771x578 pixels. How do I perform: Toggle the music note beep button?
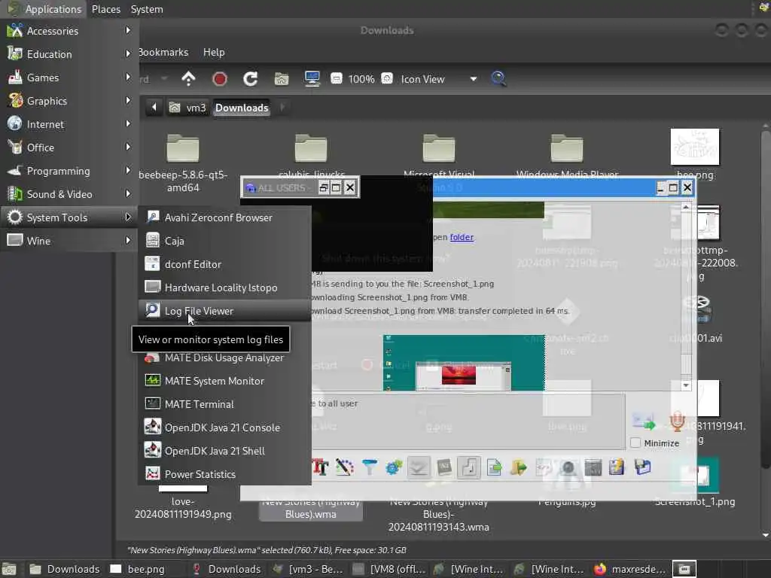468,467
